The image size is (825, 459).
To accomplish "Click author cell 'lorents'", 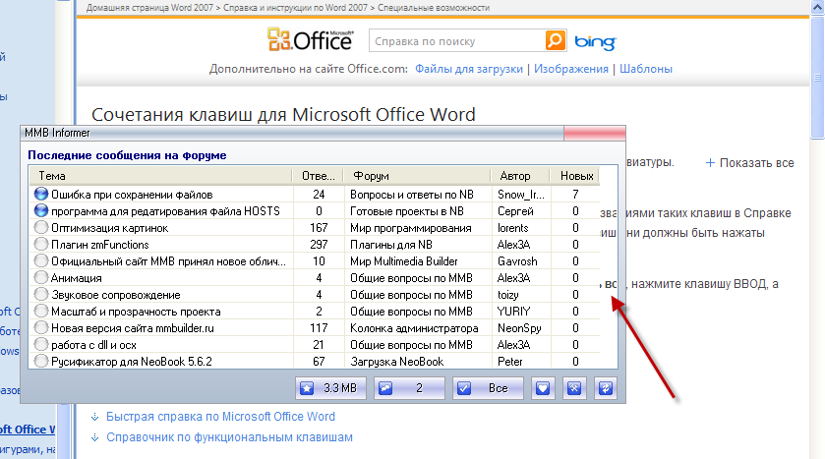I will pyautogui.click(x=513, y=228).
